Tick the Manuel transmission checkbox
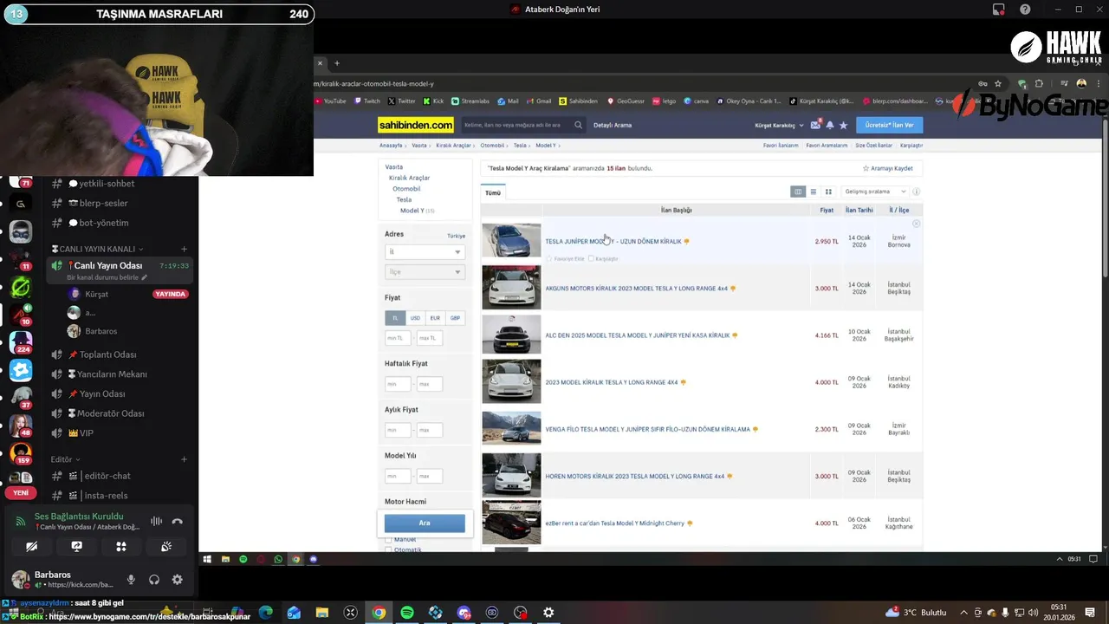 [388, 539]
